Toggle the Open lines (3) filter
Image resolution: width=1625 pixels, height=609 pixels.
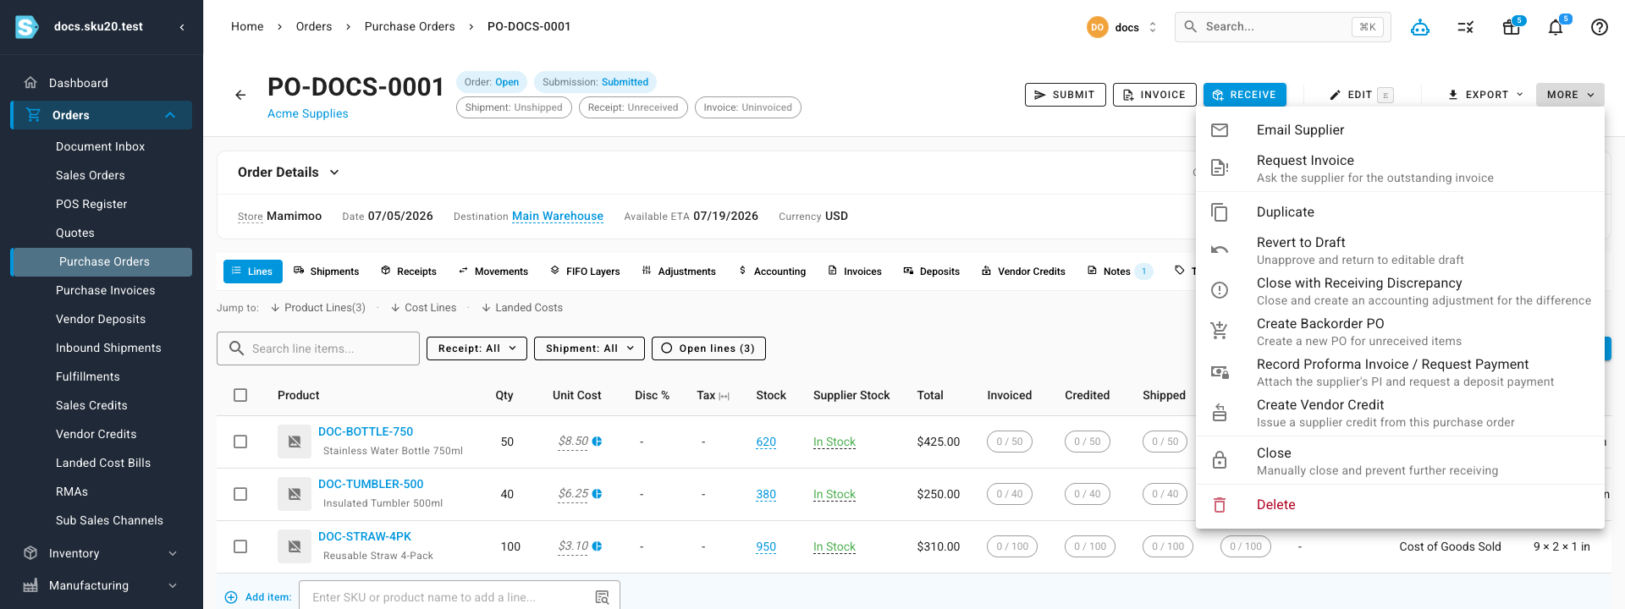point(708,348)
